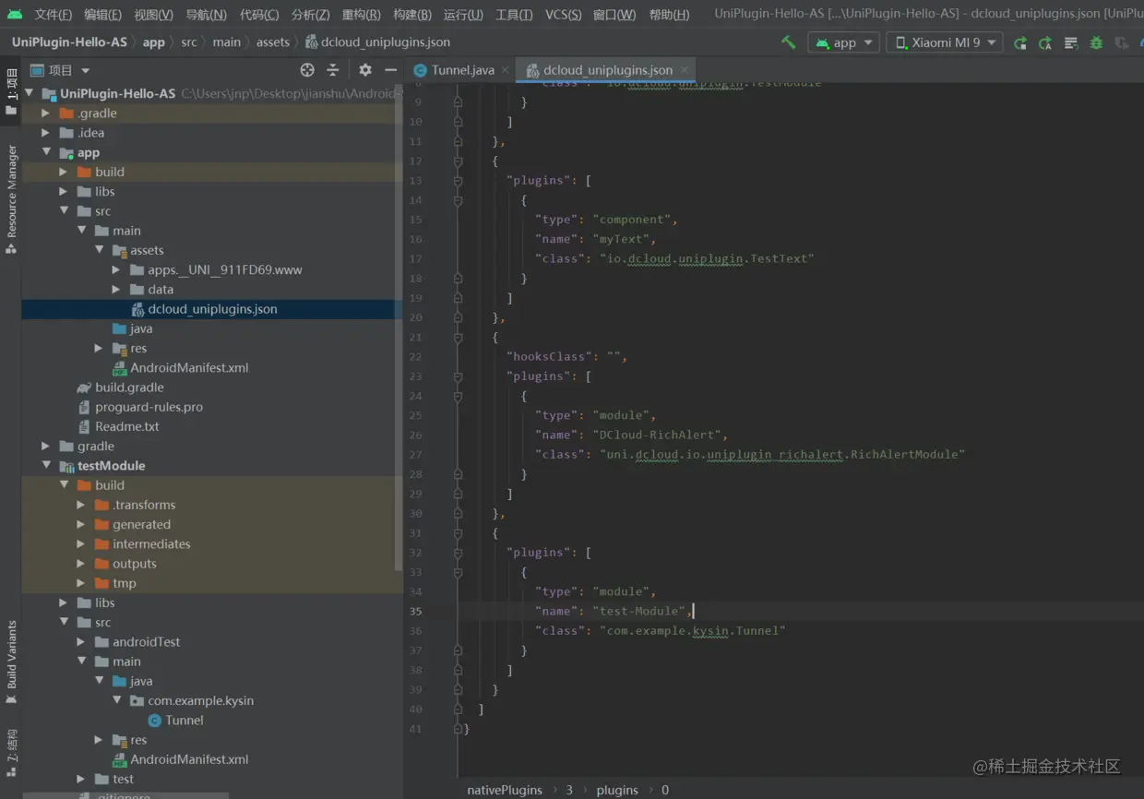Toggle fold marker on line 32
This screenshot has height=799, width=1144.
point(458,552)
